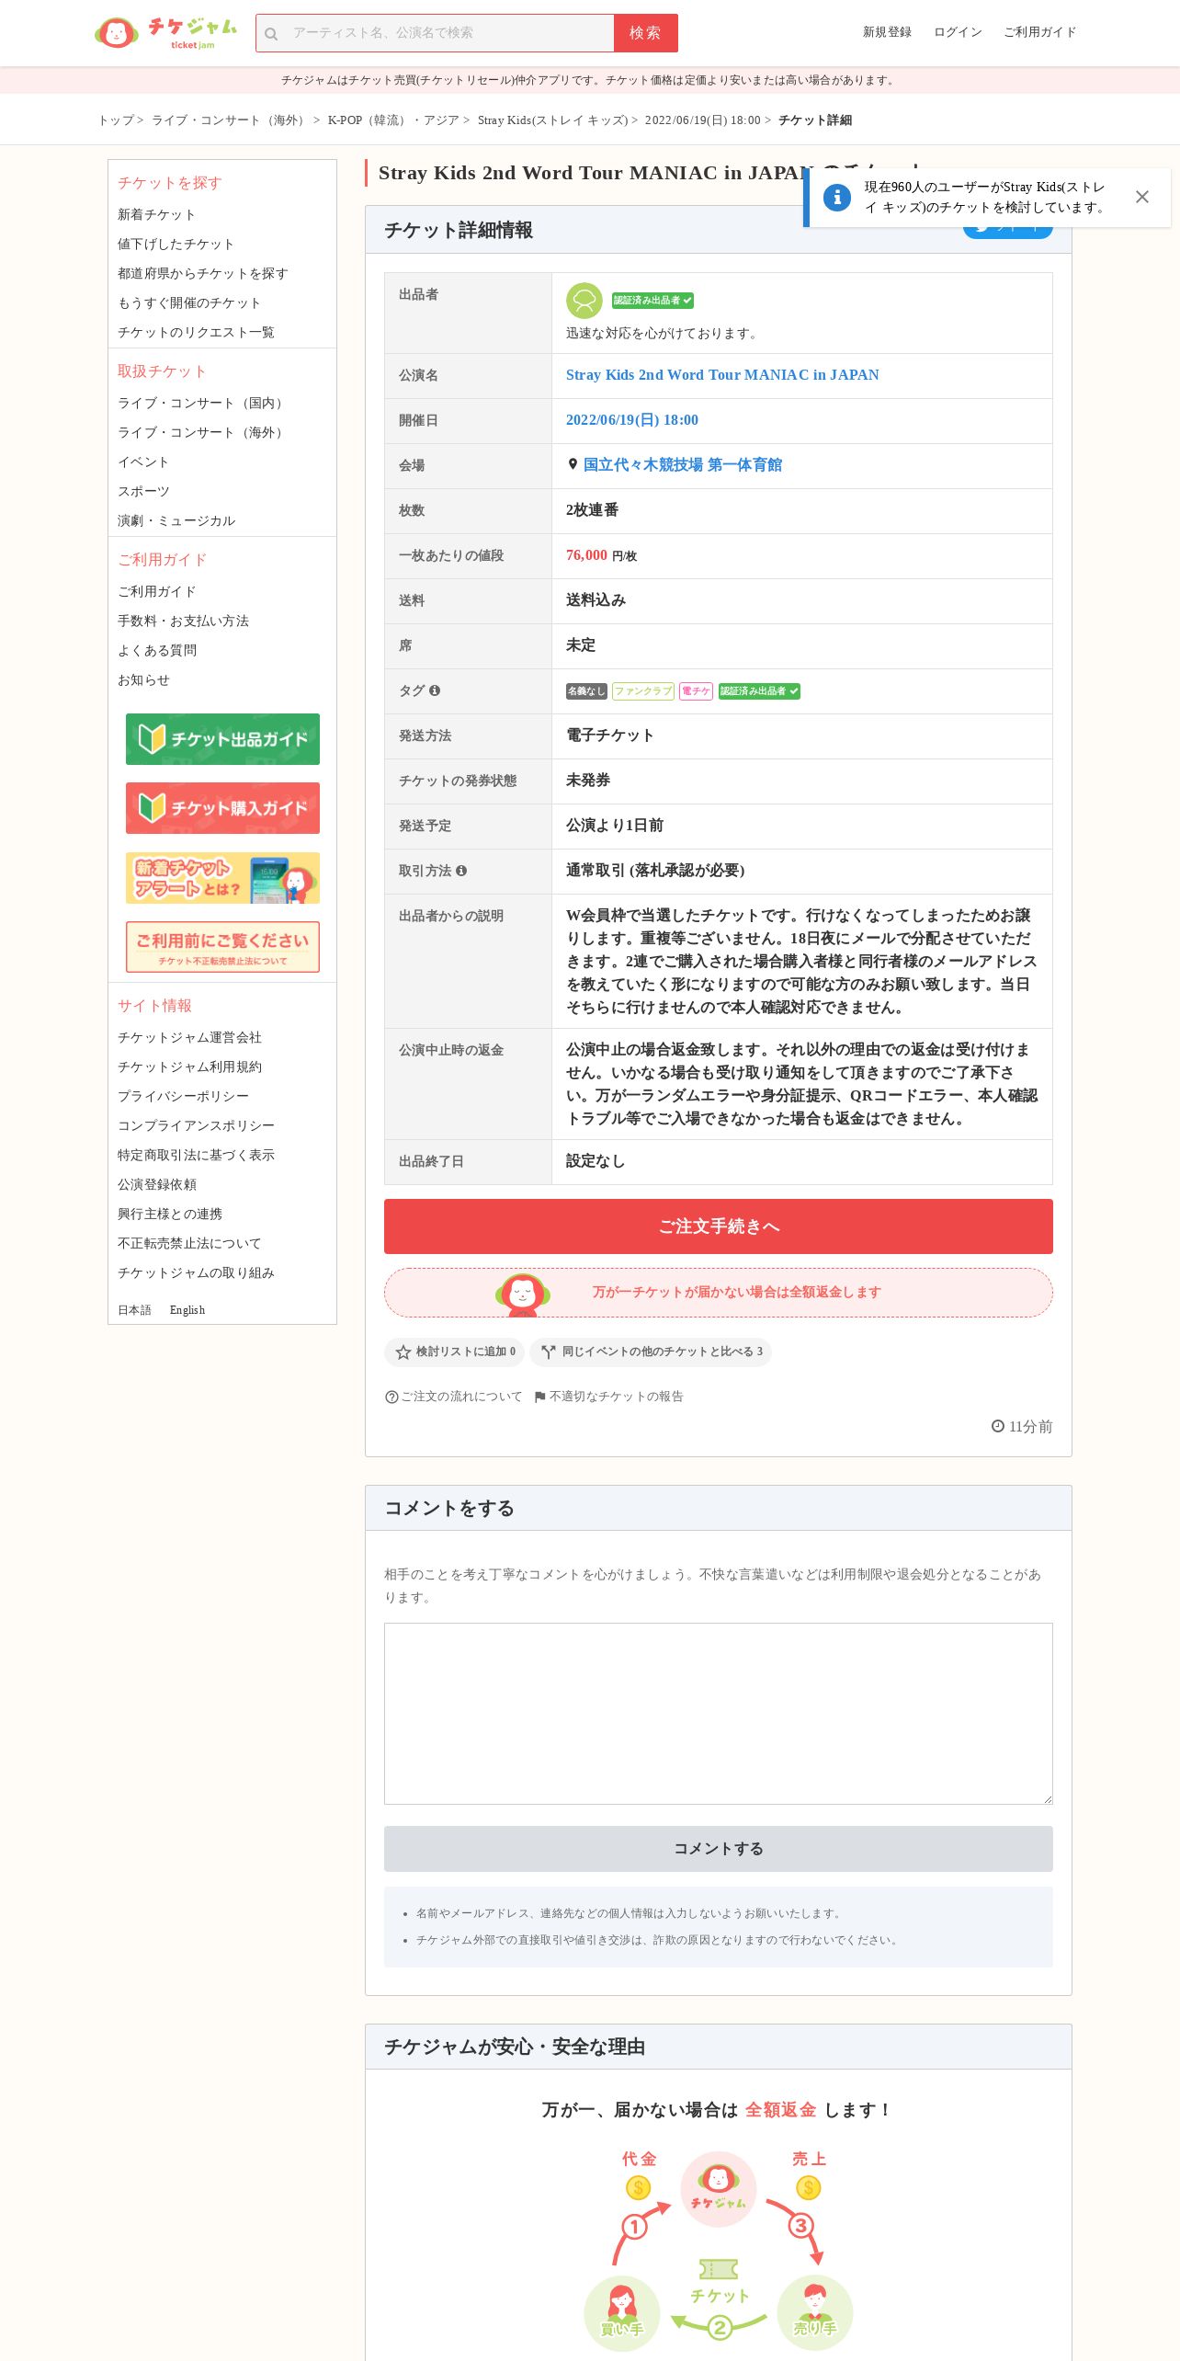Click the info icon next to 取引方法
1180x2361 pixels.
461,871
